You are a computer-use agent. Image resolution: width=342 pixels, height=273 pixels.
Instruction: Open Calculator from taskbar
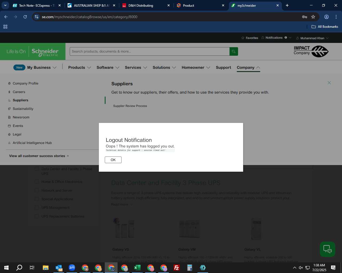pyautogui.click(x=190, y=268)
